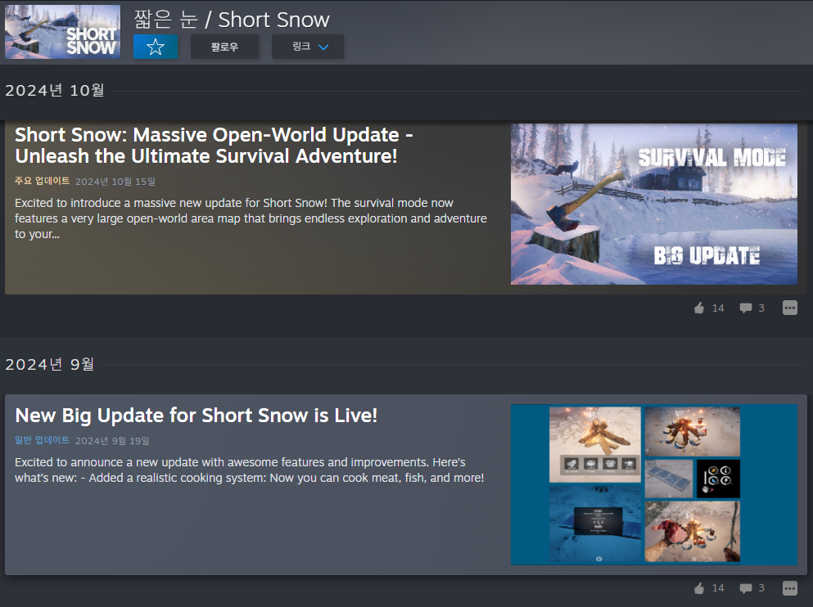Image resolution: width=813 pixels, height=607 pixels.
Task: Open the 링크 dropdown menu
Action: tap(308, 47)
